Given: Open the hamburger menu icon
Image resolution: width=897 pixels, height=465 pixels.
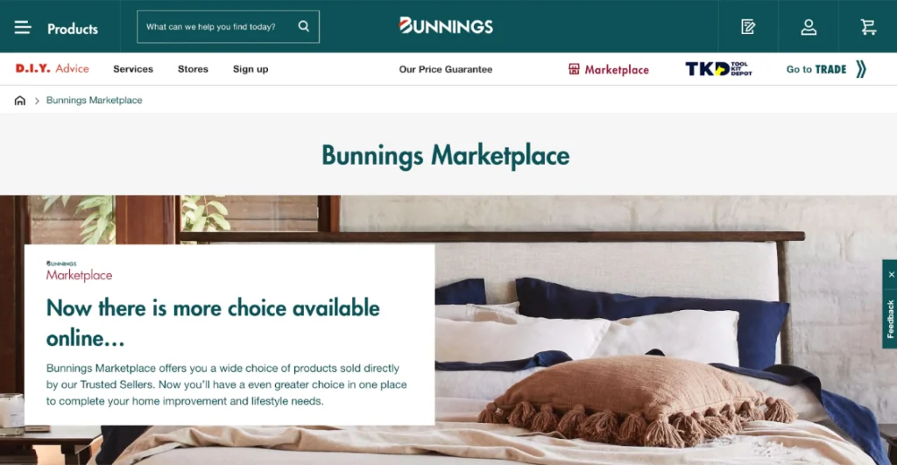Looking at the screenshot, I should [22, 27].
